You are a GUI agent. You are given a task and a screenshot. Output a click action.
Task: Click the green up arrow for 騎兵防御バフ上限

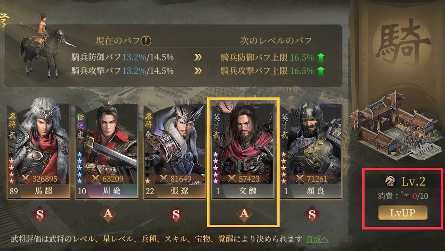[x=320, y=57]
